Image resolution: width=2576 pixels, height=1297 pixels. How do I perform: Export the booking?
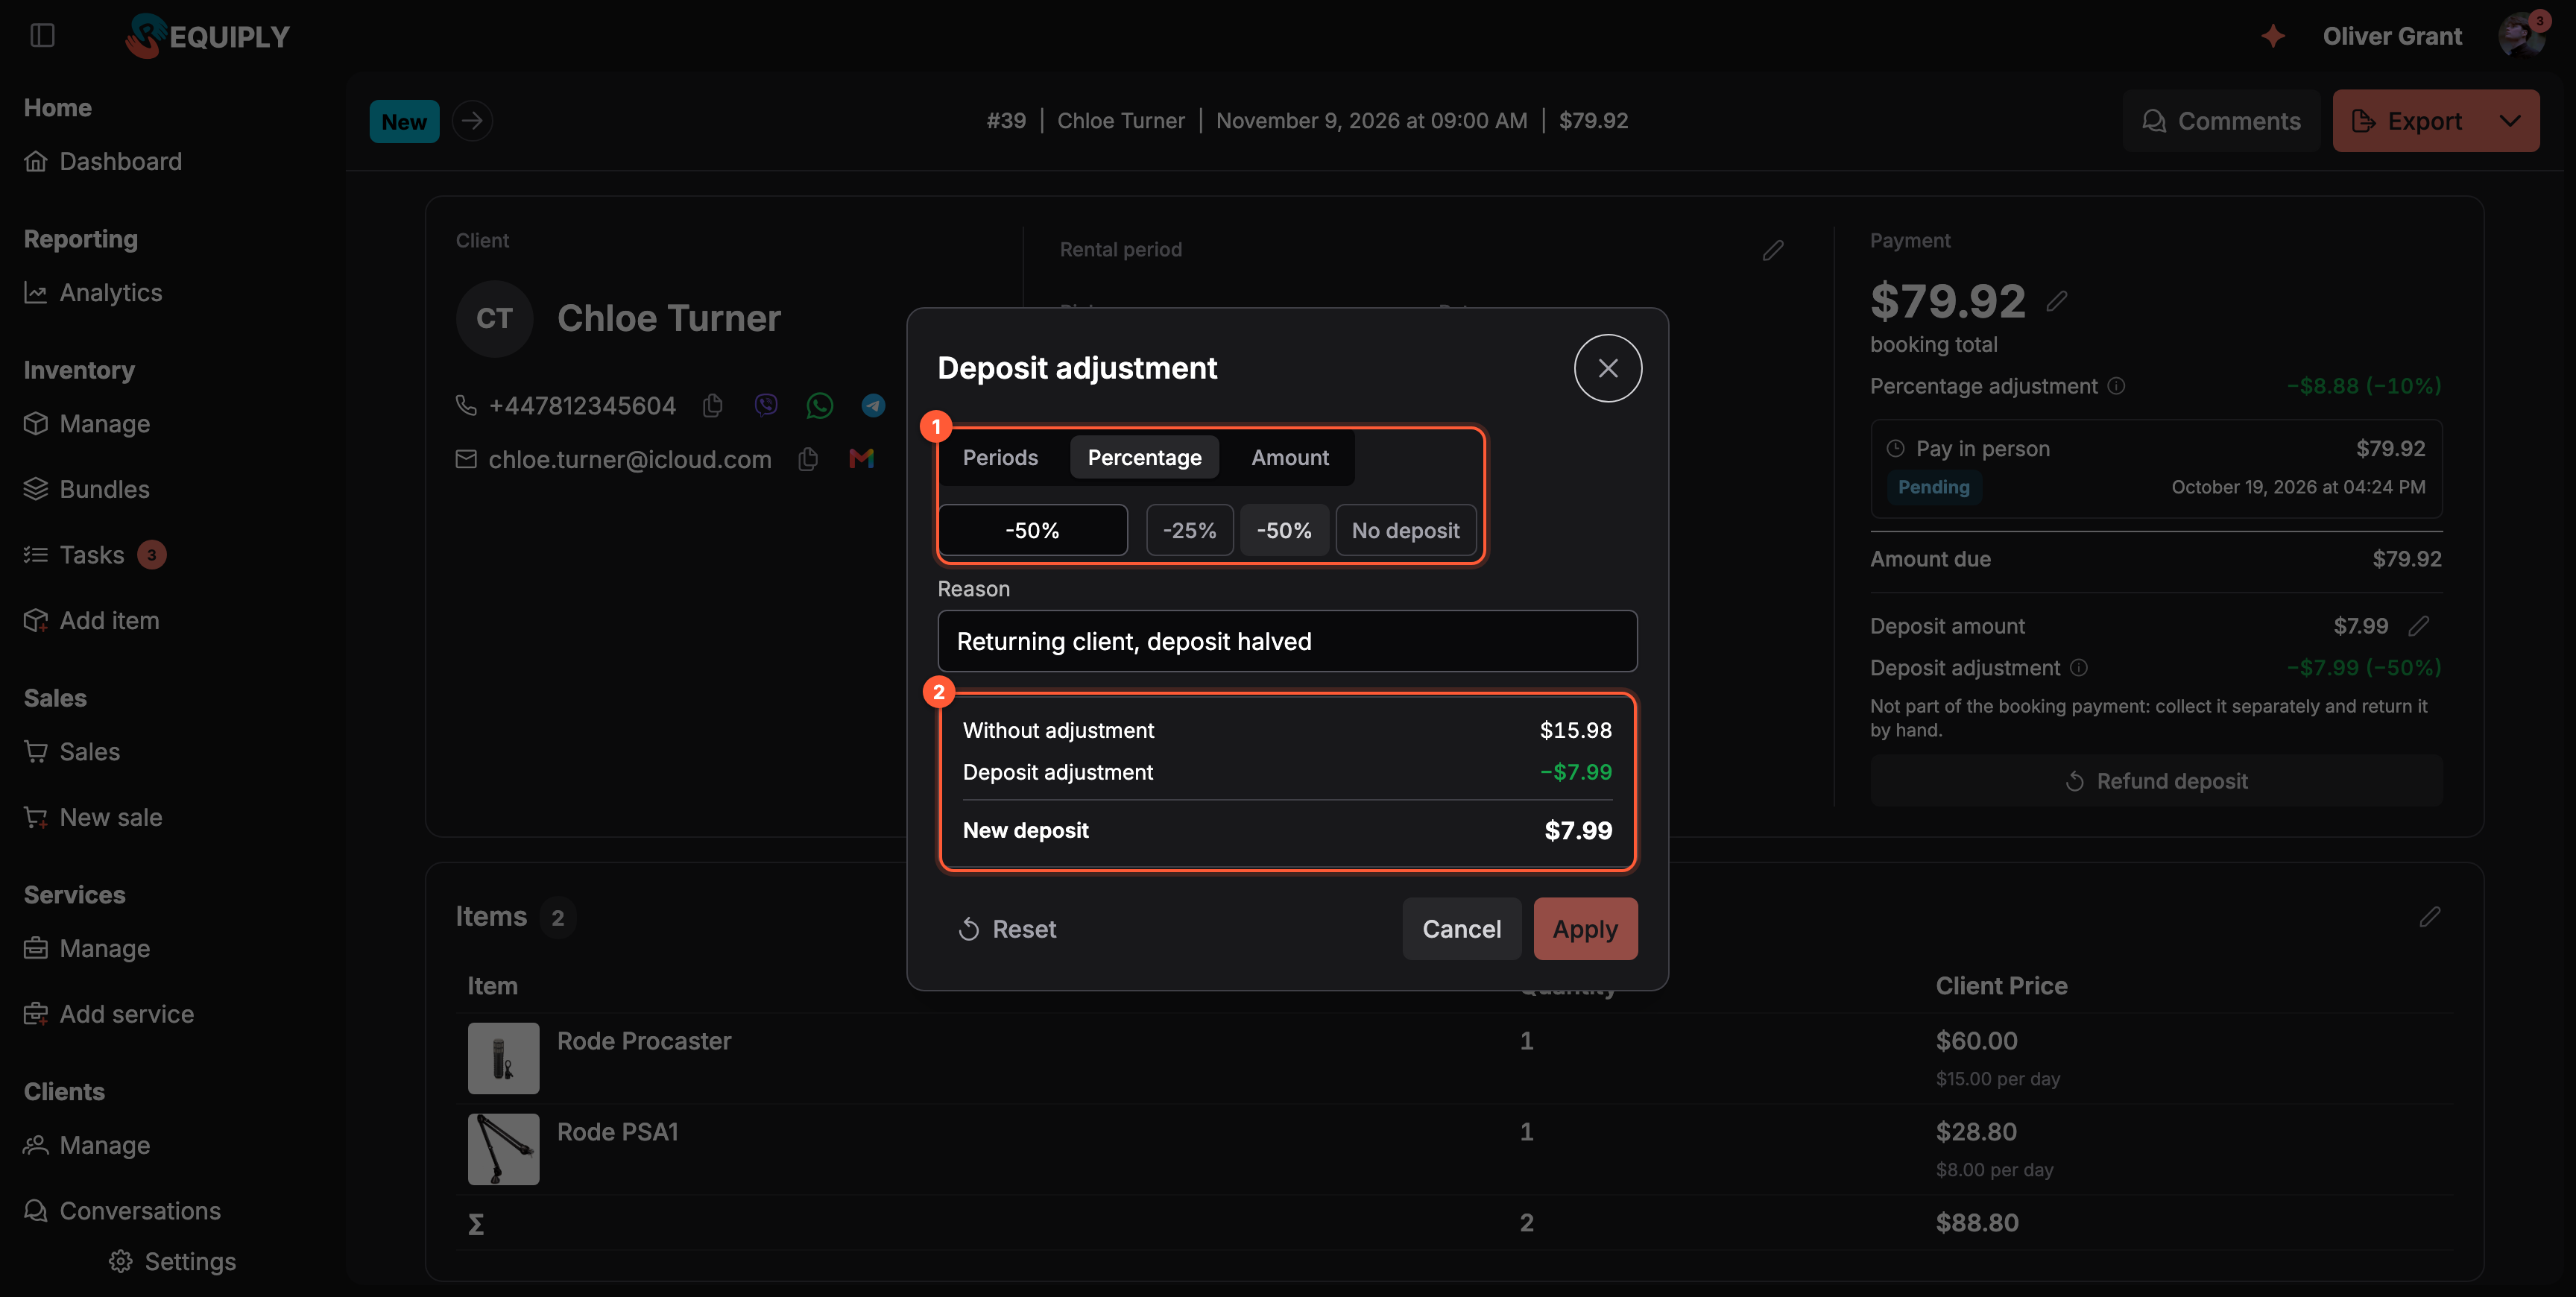2407,121
